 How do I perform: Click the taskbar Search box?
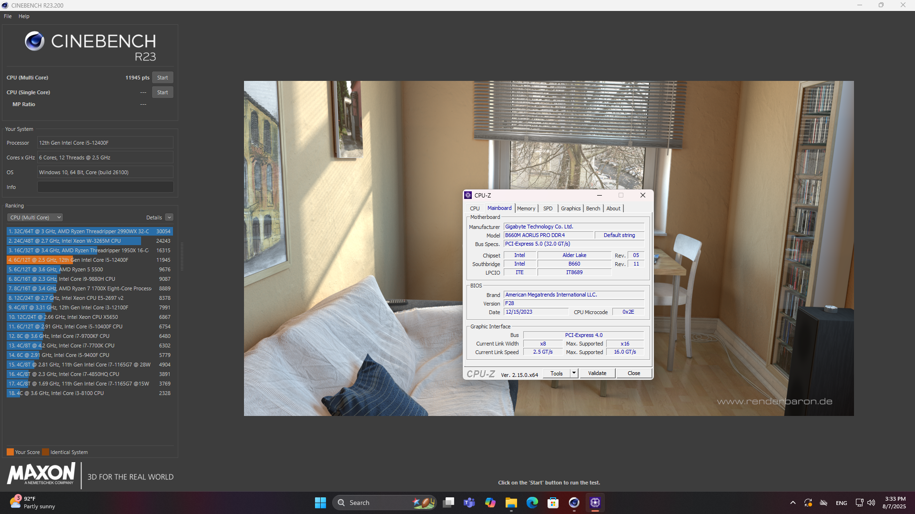[384, 503]
